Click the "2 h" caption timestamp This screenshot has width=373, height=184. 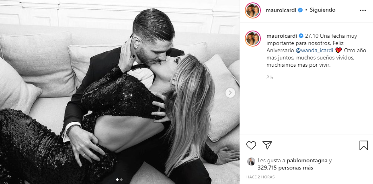(x=270, y=77)
